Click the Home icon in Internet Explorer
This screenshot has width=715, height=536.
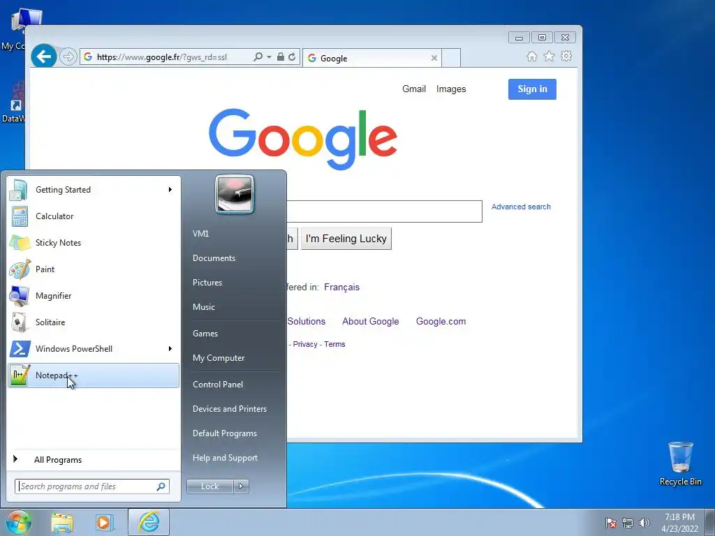click(x=531, y=56)
